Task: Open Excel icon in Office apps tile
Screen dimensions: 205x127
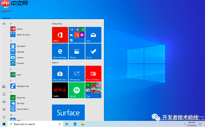Action: coord(82,30)
